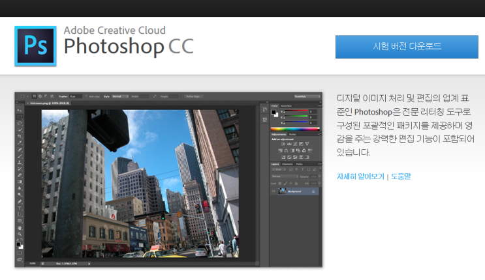485x280 pixels.
Task: Open the Opacity dropdown arrow
Action: [x=319, y=176]
